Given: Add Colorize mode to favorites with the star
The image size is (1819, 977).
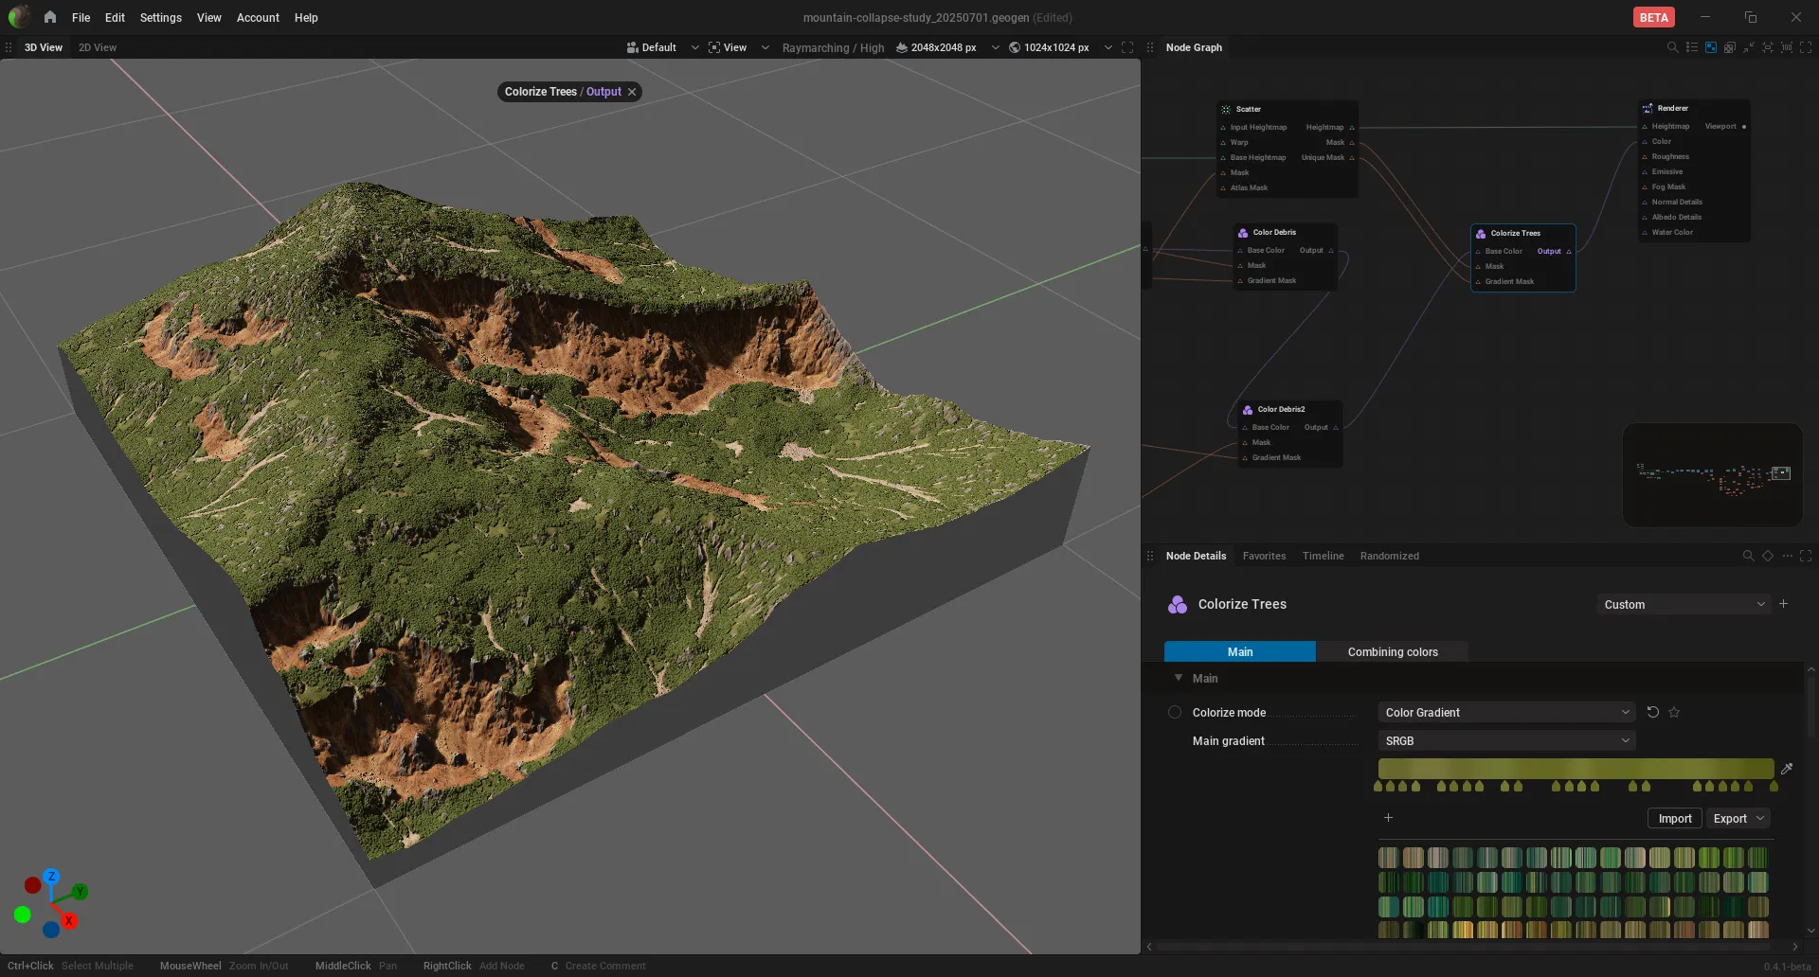Looking at the screenshot, I should coord(1674,712).
